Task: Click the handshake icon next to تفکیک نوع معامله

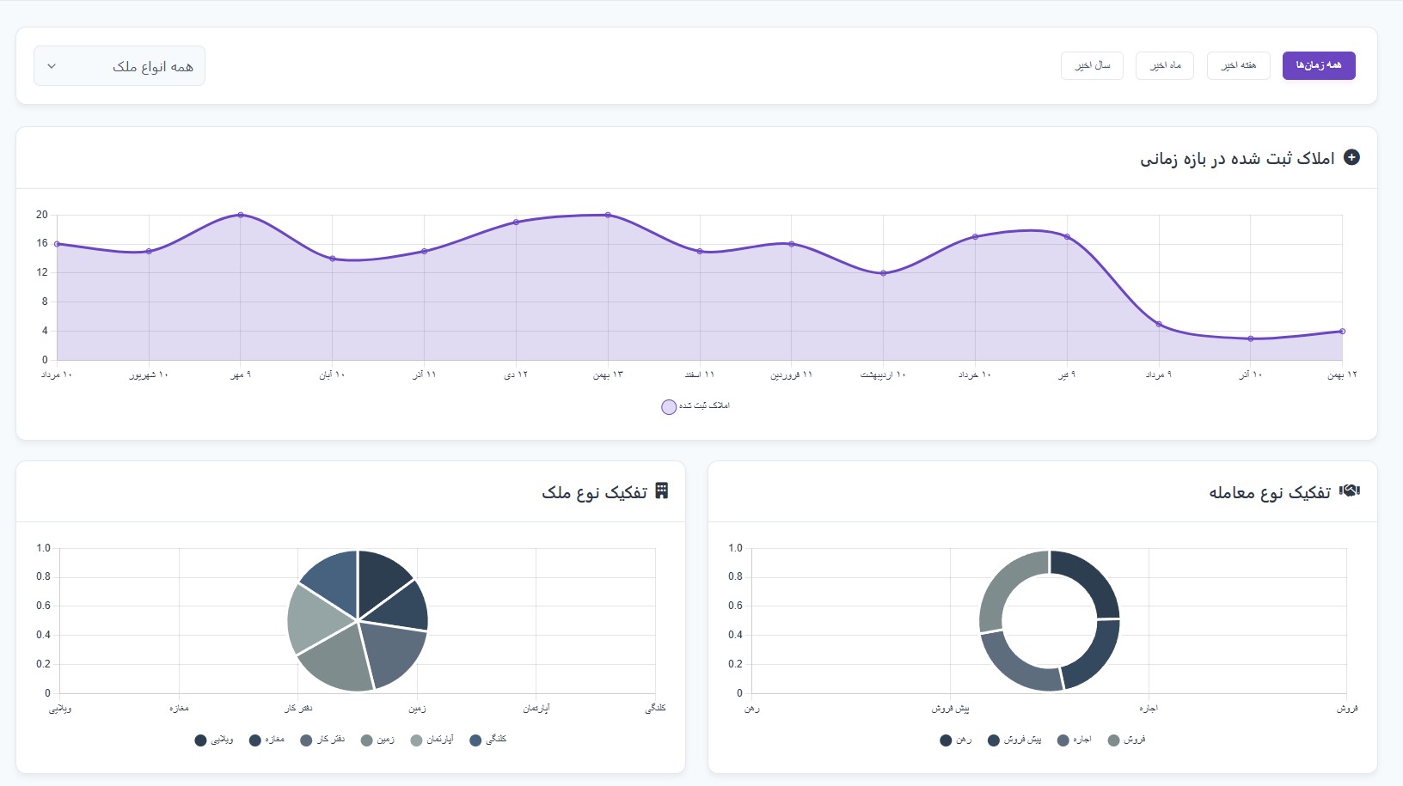Action: click(1350, 490)
